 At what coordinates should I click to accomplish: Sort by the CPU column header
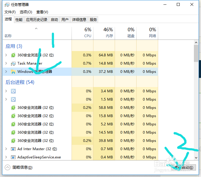82,33
